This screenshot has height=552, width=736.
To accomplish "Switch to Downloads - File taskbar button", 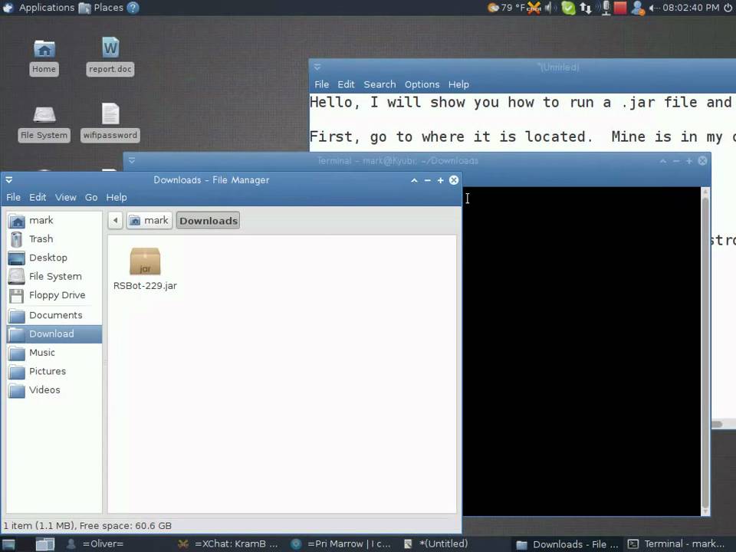I will tap(568, 544).
